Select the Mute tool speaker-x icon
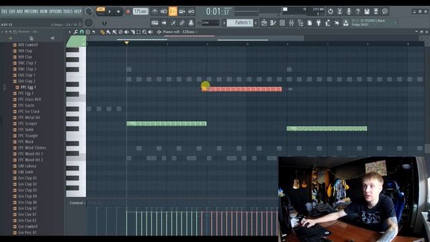This screenshot has height=242, width=430. pos(126,32)
